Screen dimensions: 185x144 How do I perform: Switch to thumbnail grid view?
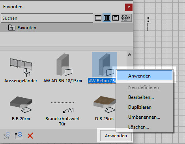pos(107,18)
